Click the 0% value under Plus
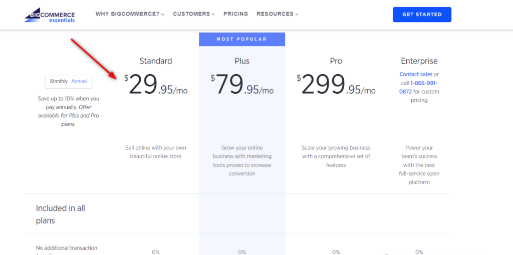 242,252
